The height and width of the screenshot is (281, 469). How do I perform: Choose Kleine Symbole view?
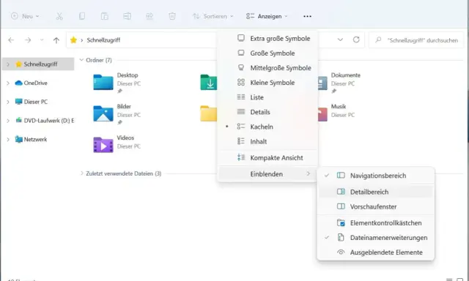(267, 83)
